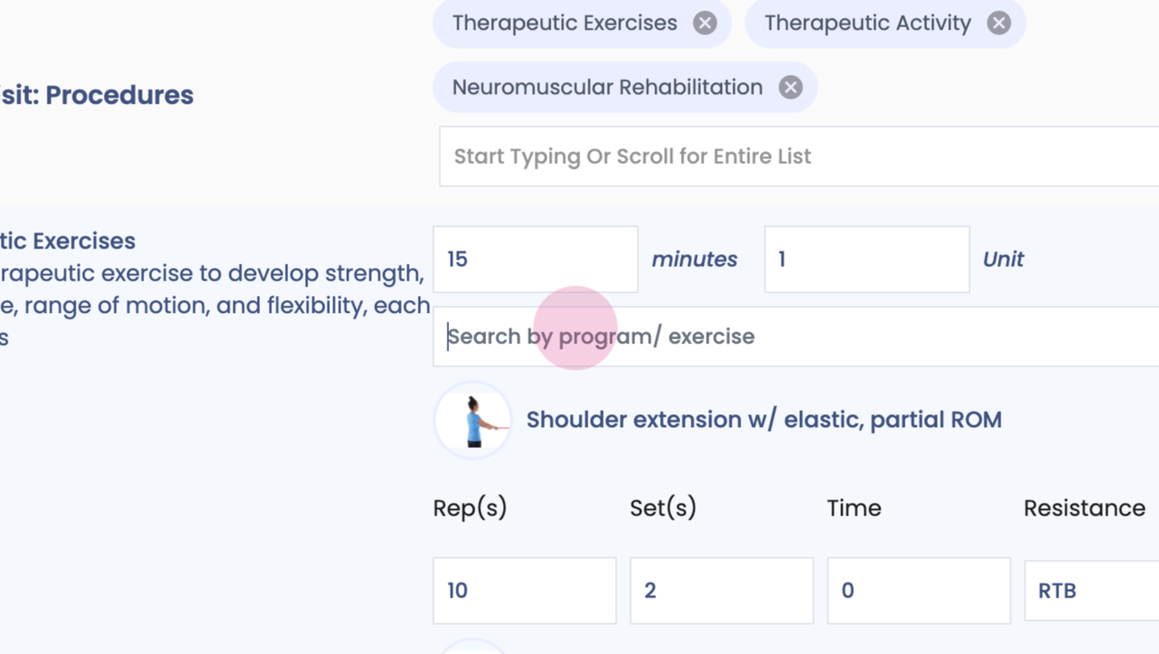
Task: Select the Therapeutic Exercises chip label
Action: click(564, 23)
